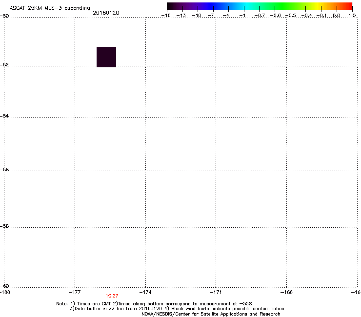
Task: Click the -168 longitude axis label
Action: click(x=287, y=292)
